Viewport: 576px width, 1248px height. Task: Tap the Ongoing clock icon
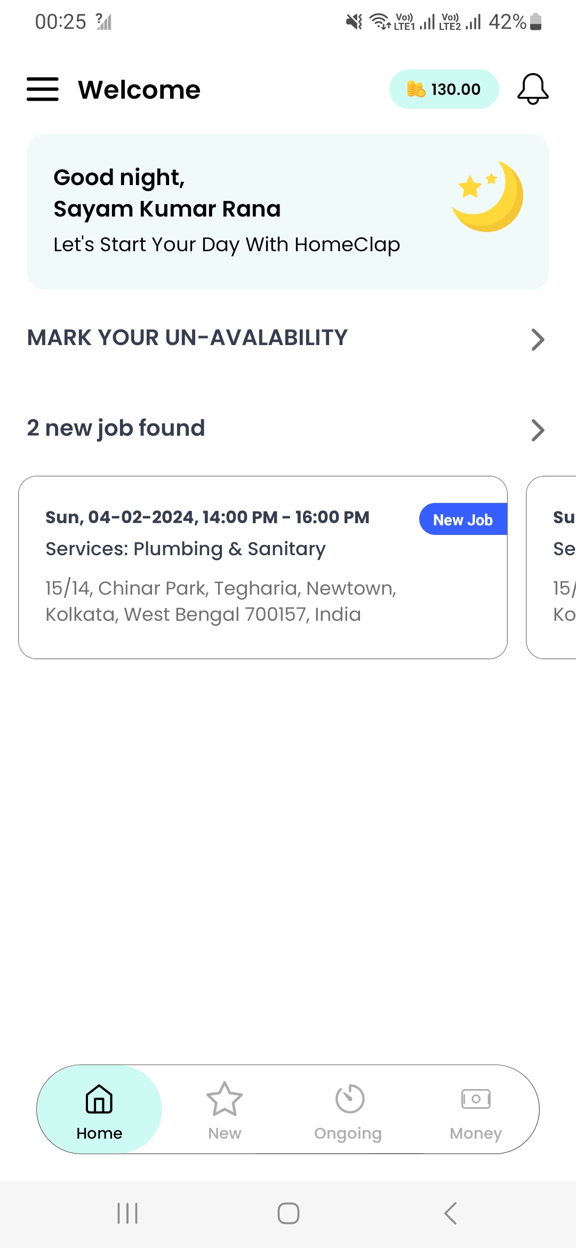point(350,1099)
